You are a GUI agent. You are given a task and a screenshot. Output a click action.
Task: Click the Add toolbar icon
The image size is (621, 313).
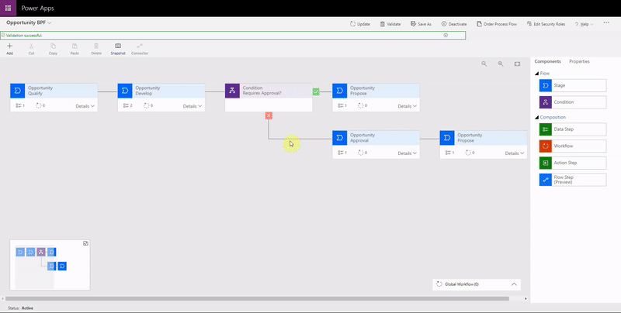coord(9,49)
